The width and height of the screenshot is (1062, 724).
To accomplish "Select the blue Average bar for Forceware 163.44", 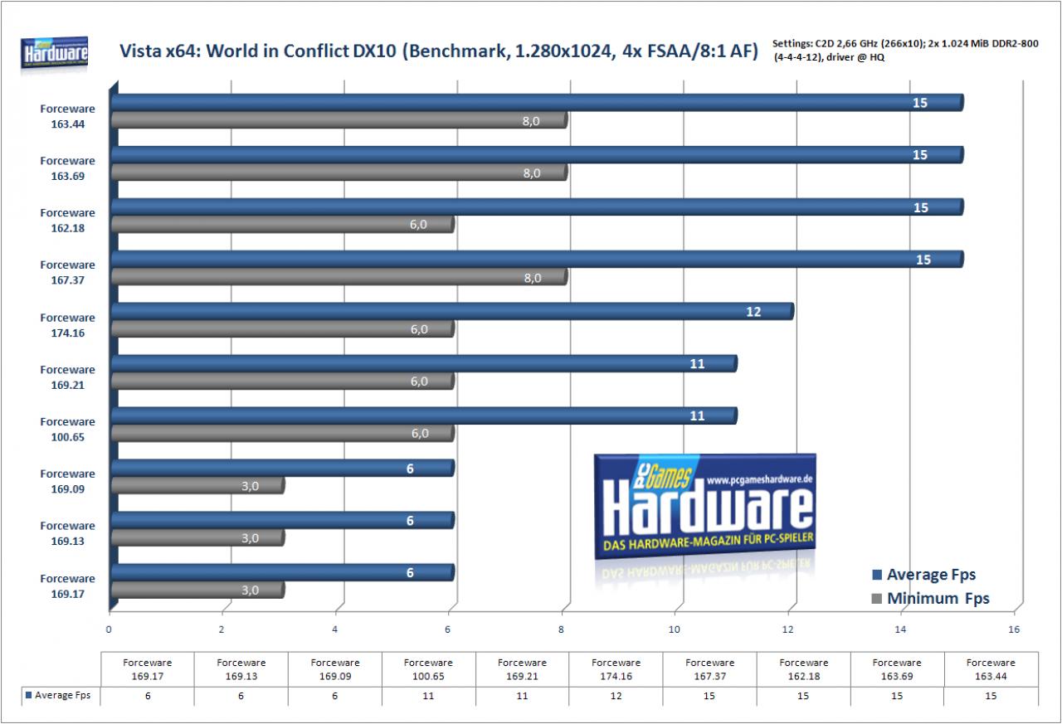I will click(x=537, y=103).
